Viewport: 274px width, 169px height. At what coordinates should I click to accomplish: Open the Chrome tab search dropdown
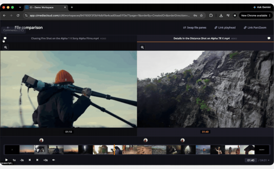[x=20, y=7]
